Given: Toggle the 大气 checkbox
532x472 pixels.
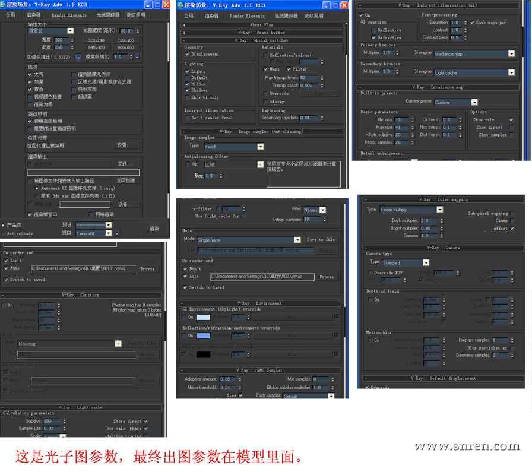Looking at the screenshot, I should pos(30,74).
